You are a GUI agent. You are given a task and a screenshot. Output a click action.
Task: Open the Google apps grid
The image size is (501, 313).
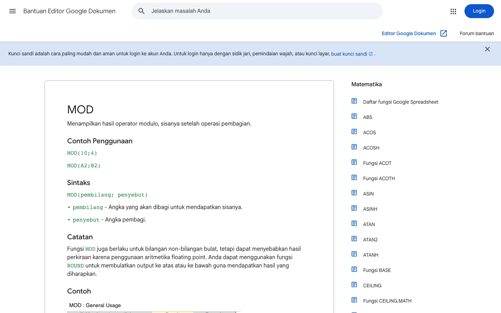pyautogui.click(x=453, y=11)
